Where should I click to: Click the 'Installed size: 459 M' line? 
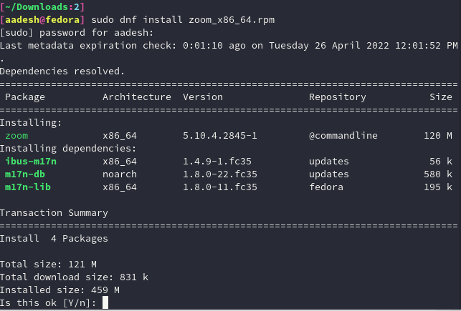pos(60,290)
